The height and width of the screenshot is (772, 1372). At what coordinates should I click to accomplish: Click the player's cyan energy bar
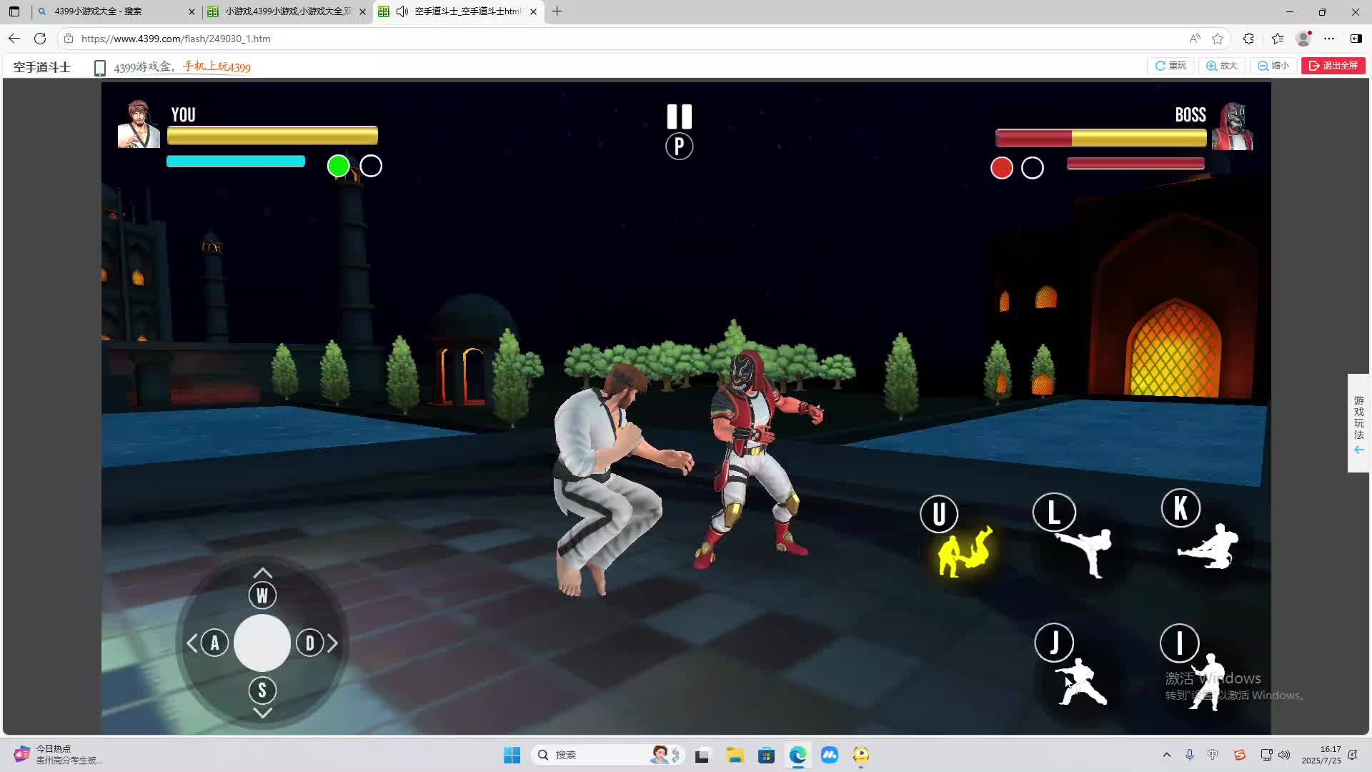coord(236,162)
